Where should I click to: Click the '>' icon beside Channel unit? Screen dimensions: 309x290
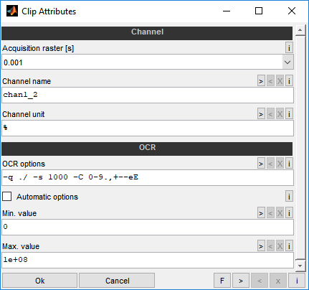(x=261, y=114)
